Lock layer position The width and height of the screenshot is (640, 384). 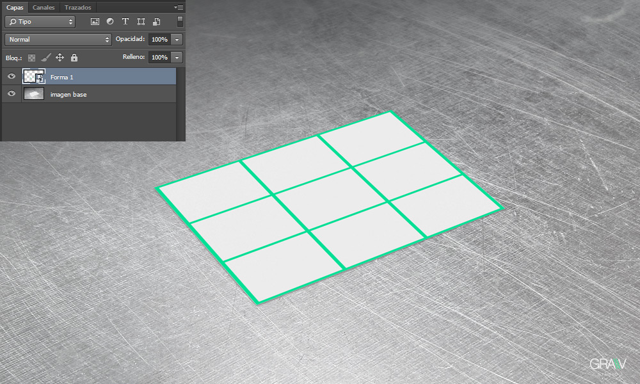click(x=60, y=58)
